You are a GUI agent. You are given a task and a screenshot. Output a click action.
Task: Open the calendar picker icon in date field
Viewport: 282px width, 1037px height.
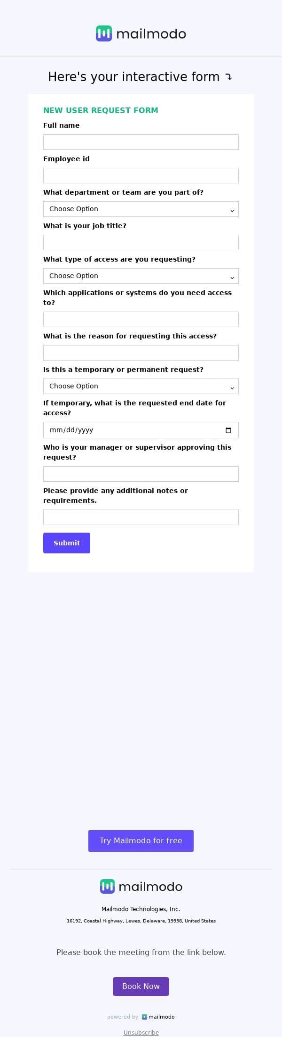(228, 430)
